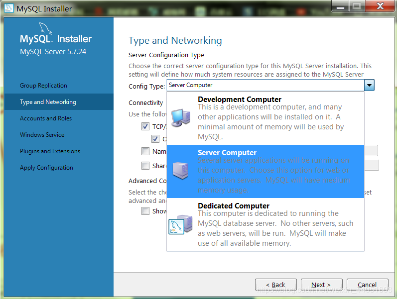Click the Next button

322,285
